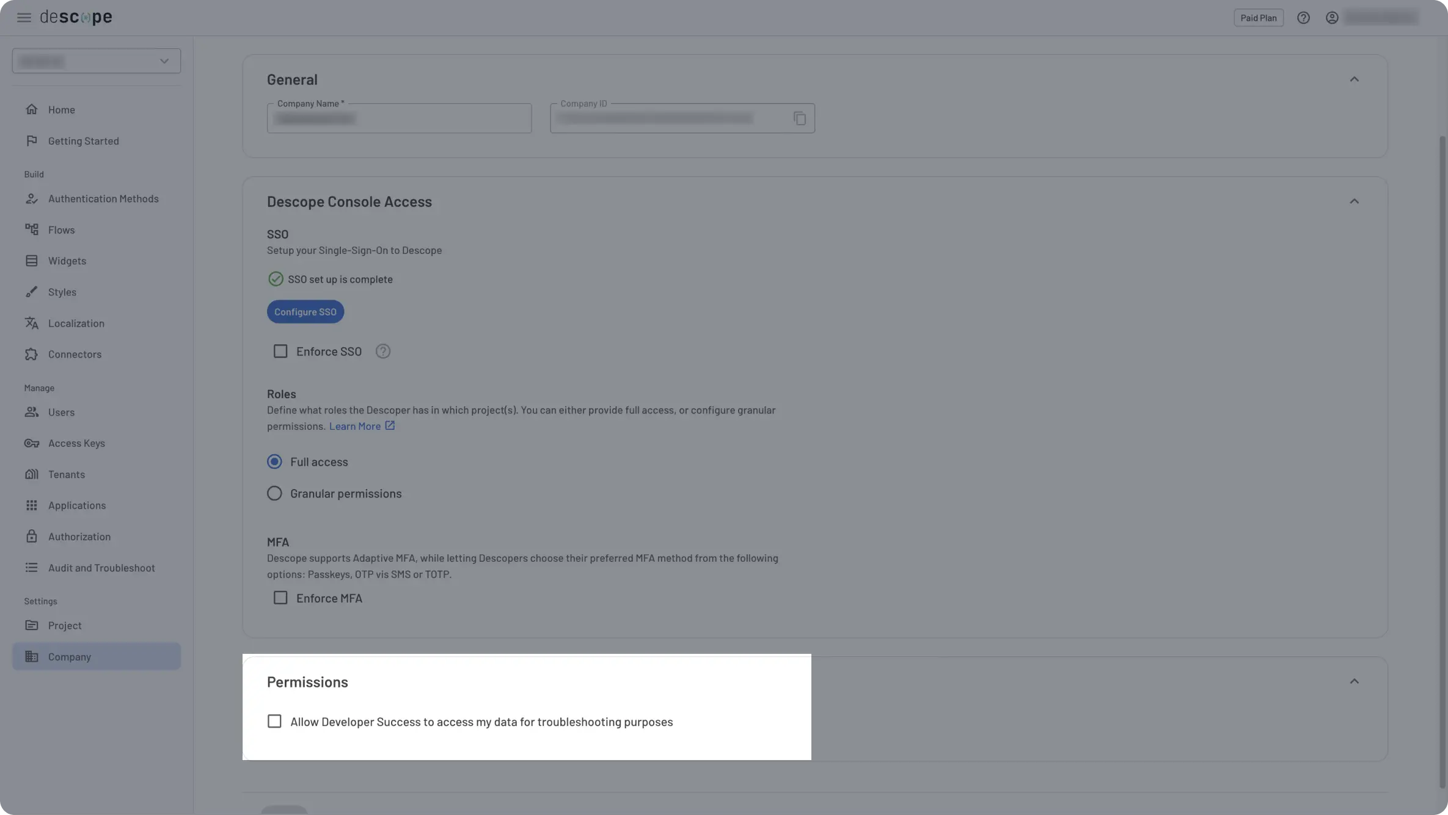Copy the Company ID with copy icon

coord(799,118)
